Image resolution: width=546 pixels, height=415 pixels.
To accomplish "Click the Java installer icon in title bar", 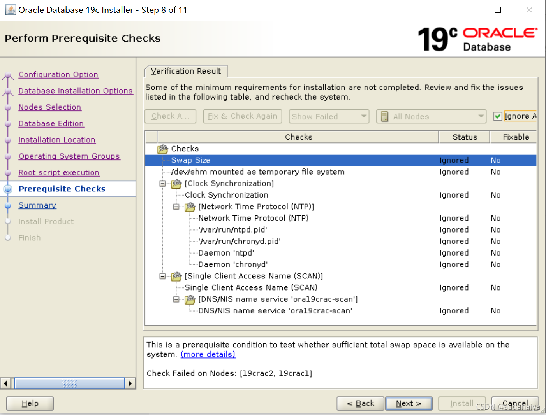I will [x=11, y=10].
